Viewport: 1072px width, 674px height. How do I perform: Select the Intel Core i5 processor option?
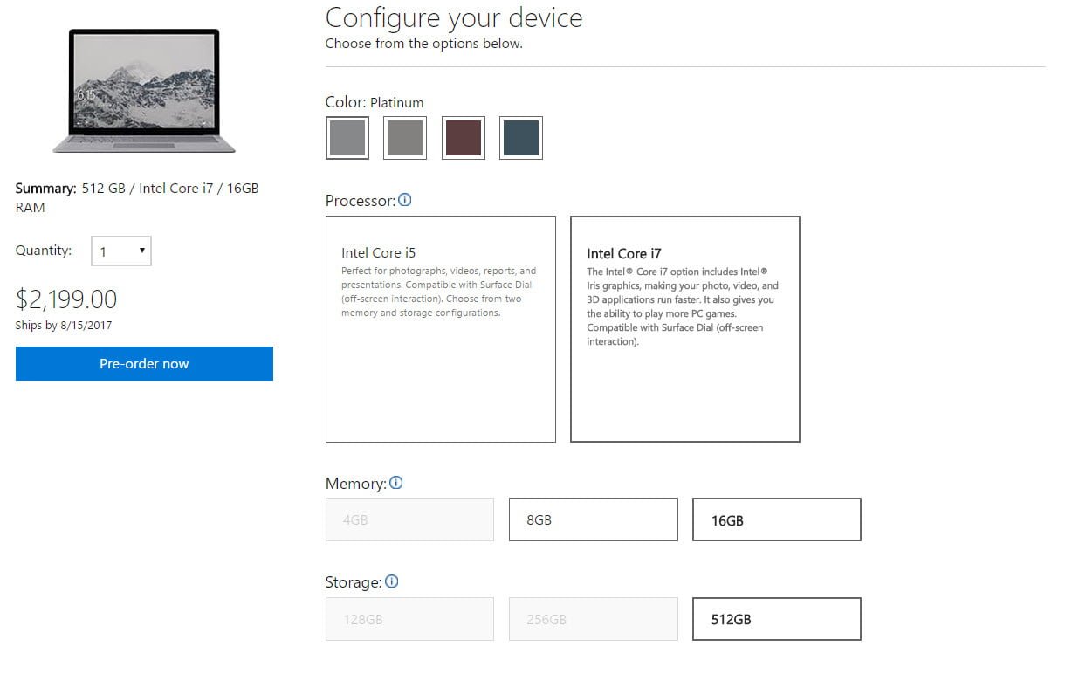(441, 329)
